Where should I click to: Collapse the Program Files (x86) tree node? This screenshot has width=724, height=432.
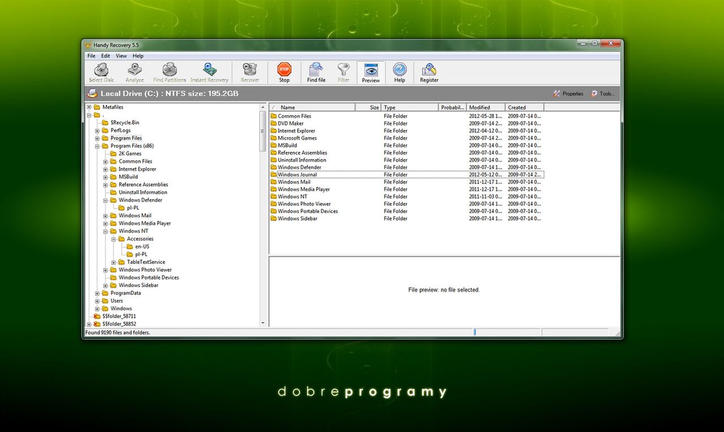[97, 146]
